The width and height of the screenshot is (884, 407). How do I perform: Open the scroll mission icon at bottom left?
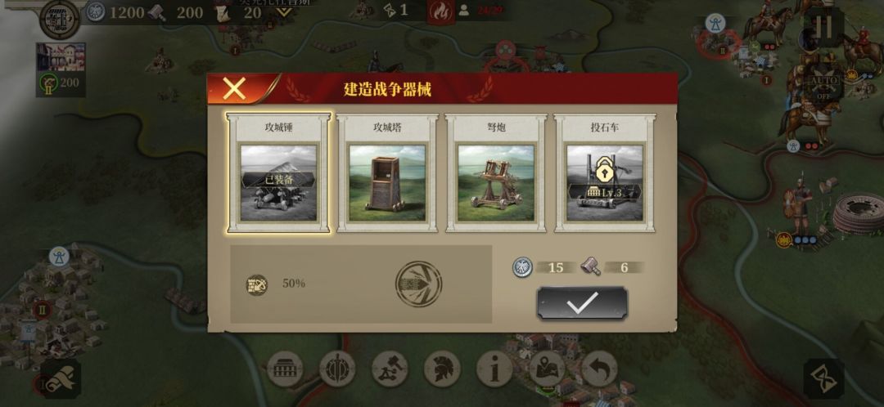[61, 379]
